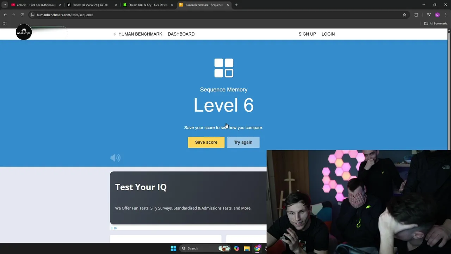This screenshot has width=451, height=254.
Task: Click the ad options dots icon below the ad
Action: pyautogui.click(x=112, y=228)
